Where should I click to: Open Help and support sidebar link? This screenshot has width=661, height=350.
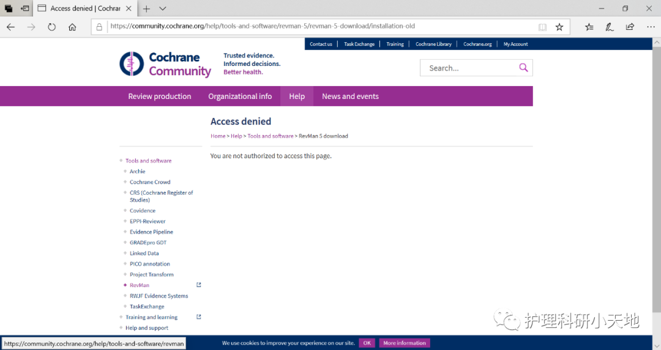[x=147, y=327]
